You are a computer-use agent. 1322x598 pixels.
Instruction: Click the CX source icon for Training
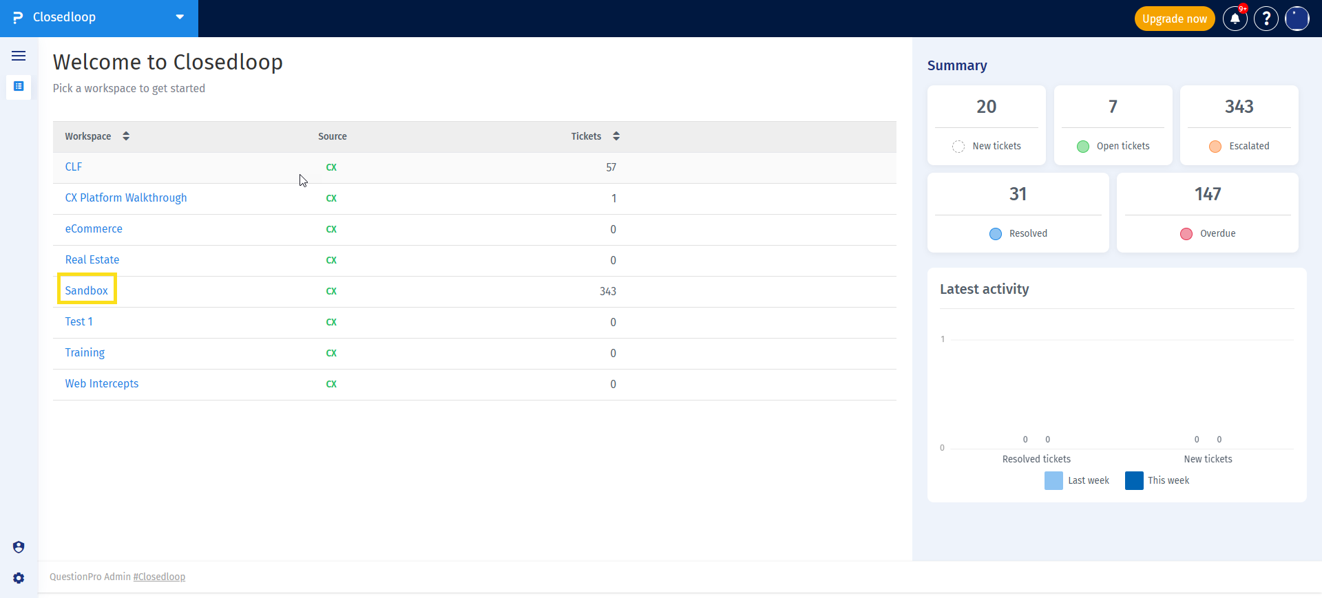(x=331, y=353)
